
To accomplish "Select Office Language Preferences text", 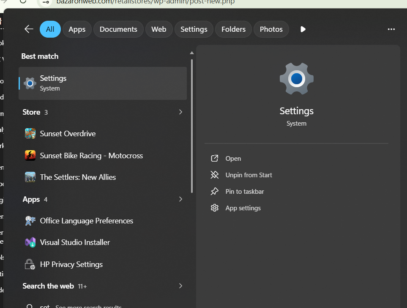I will coord(87,221).
